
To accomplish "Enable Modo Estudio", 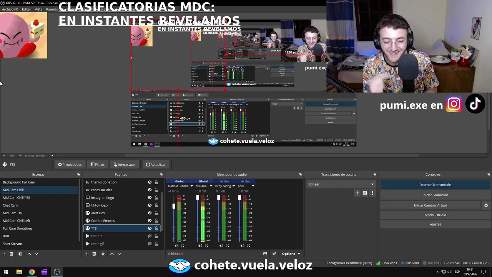I will [435, 215].
